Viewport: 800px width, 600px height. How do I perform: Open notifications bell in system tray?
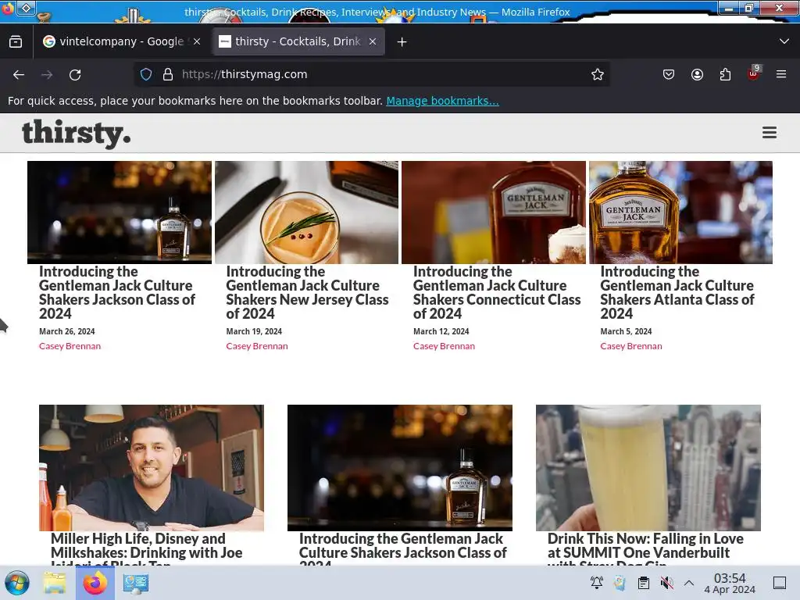point(596,582)
